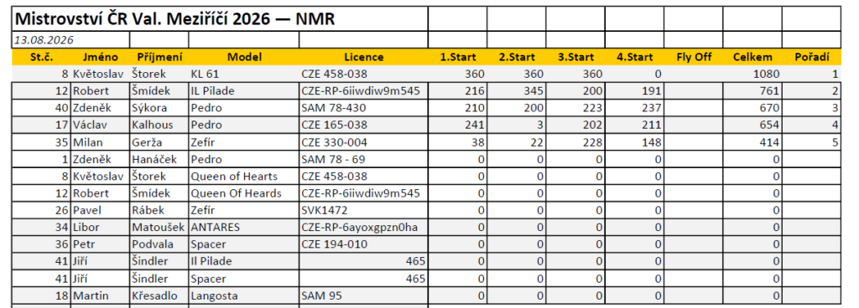
Task: Select the licence cell SVK1472
Action: pyautogui.click(x=363, y=210)
